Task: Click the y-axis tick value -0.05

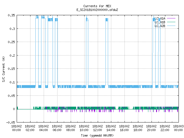Action: [11, 122]
